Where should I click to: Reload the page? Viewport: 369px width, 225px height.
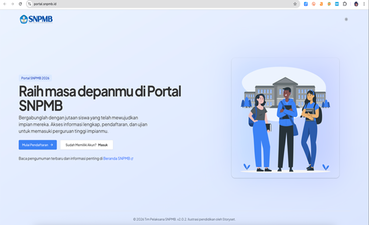pos(20,4)
